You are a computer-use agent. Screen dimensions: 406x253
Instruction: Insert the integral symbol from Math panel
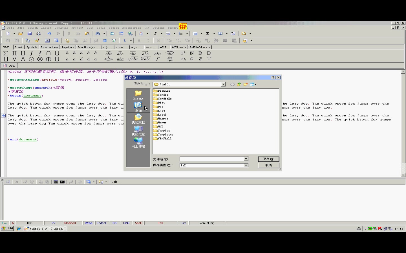(x=32, y=53)
